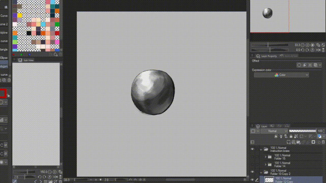Flip canvas horizontally in Navigator
The width and height of the screenshot is (326, 183).
pos(318,50)
